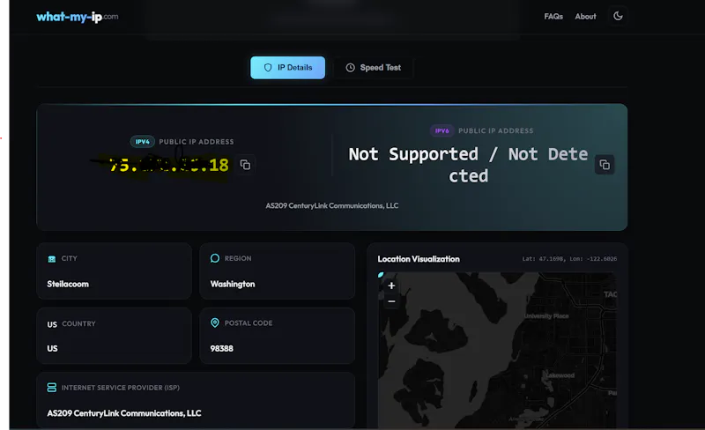Select the city value Steilacoom

pos(68,284)
